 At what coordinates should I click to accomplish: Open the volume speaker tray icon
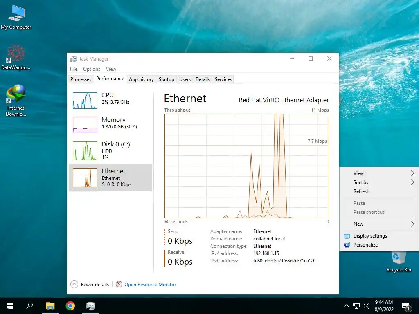coord(366,306)
